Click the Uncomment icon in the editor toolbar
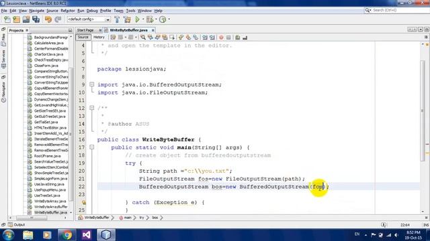 (245, 37)
